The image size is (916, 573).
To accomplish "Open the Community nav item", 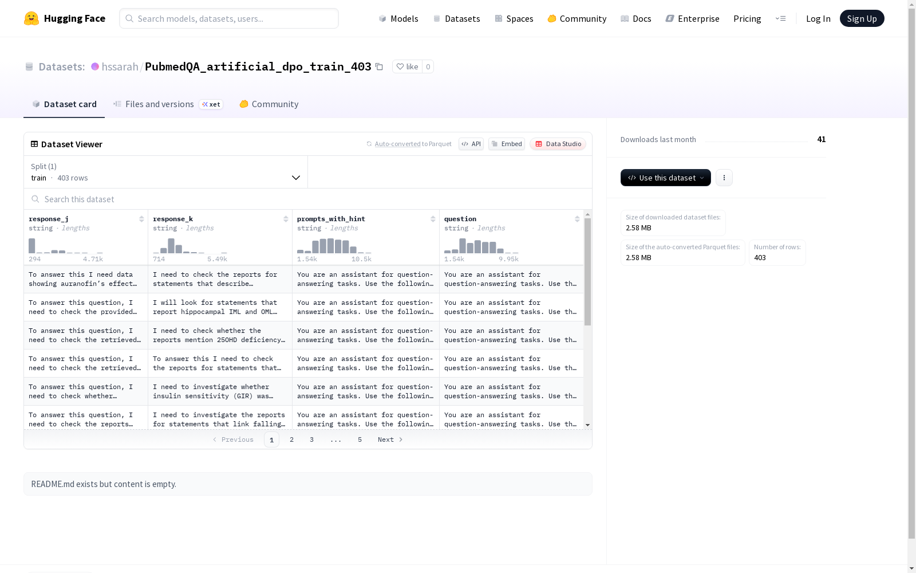I will [x=577, y=18].
